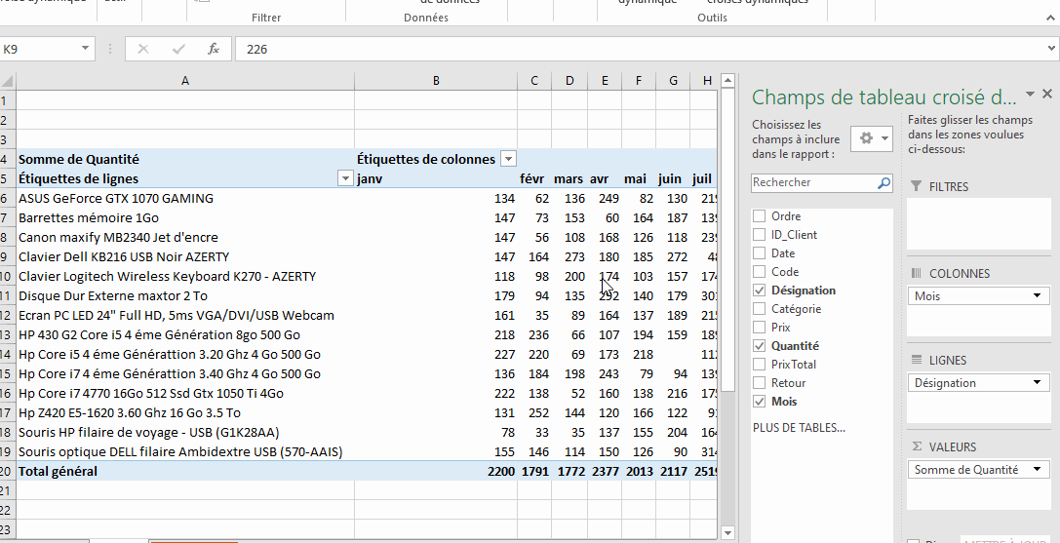
Task: Open the Mois field dropdown in COLONNES
Action: [1037, 296]
